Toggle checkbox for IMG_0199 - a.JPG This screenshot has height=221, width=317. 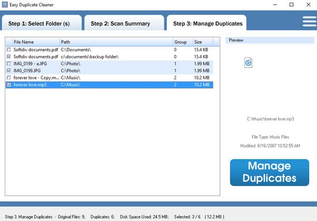coord(8,63)
